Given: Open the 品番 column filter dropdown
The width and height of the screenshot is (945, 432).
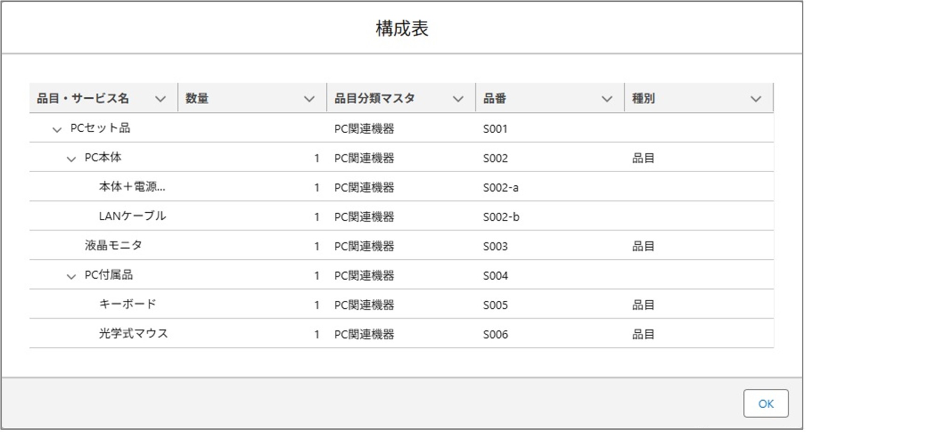Looking at the screenshot, I should (606, 98).
